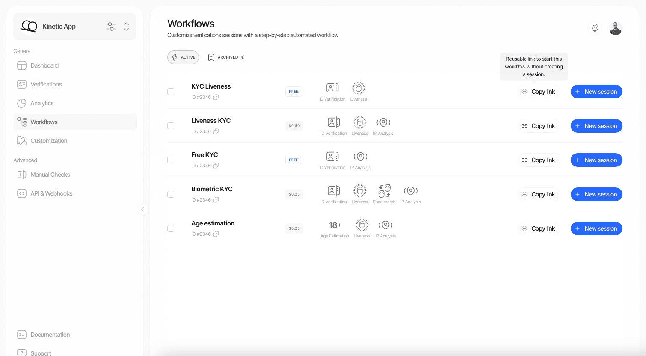Screen dimensions: 646x356
Task: Click the settings sliders icon beside Kinetic App
Action: coord(111,27)
